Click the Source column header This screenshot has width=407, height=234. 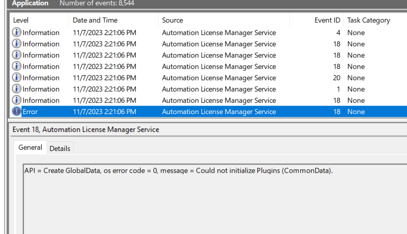[172, 20]
